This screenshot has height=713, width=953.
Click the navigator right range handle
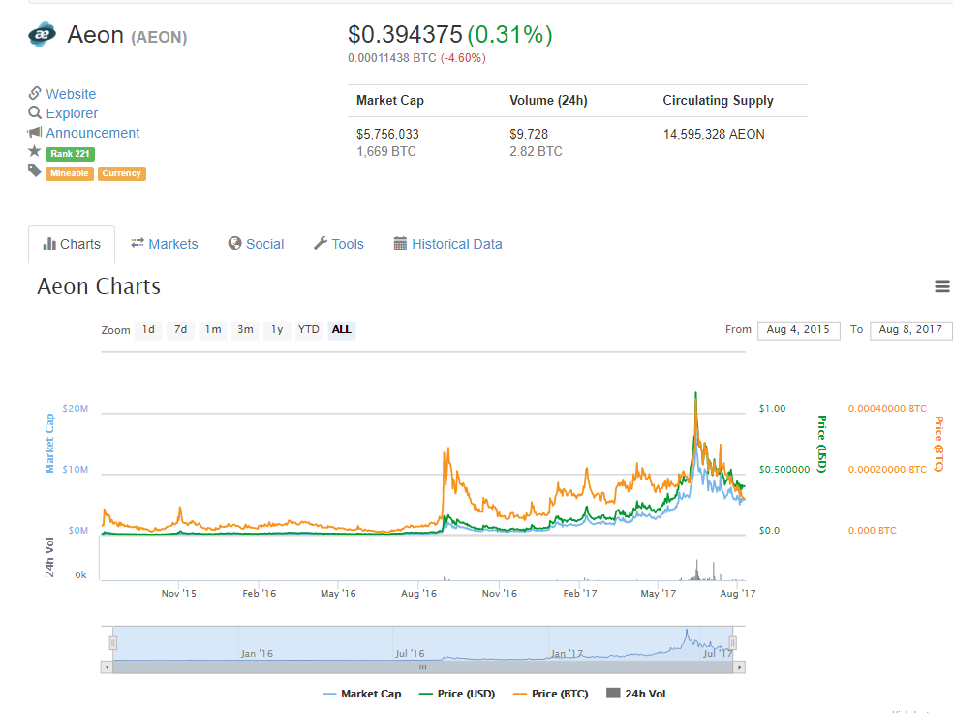pos(733,643)
